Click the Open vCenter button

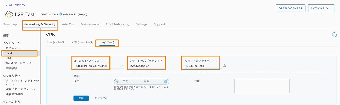tap(290, 8)
